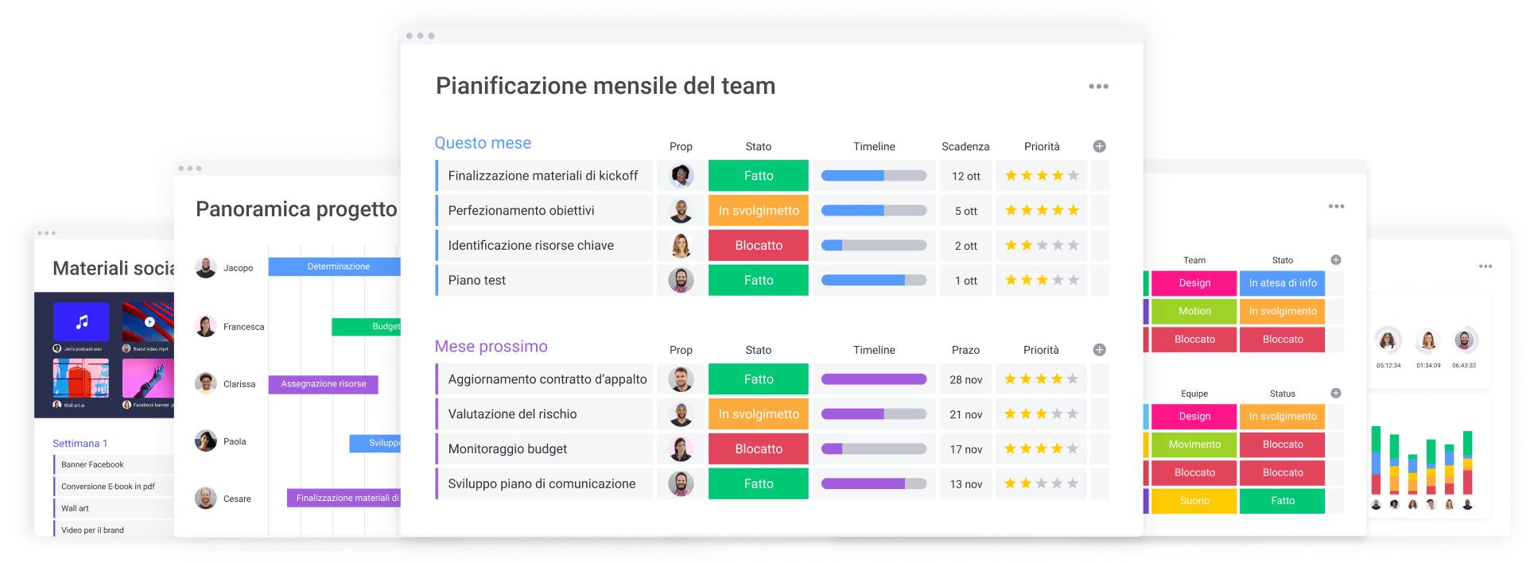
Task: Click owner avatar for Finalizzazione materiali di kickoff
Action: (x=681, y=176)
